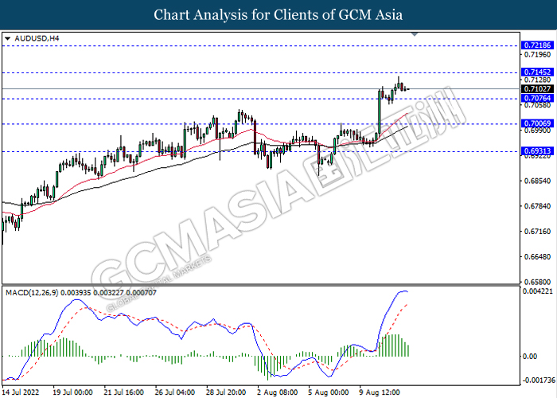Click the Chart Analysis for Clients header title
Image resolution: width=557 pixels, height=398 pixels.
tap(278, 15)
